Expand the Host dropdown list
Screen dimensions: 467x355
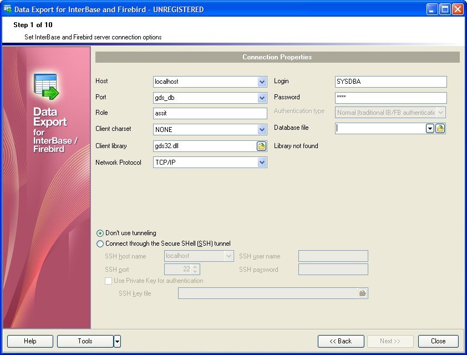click(262, 82)
